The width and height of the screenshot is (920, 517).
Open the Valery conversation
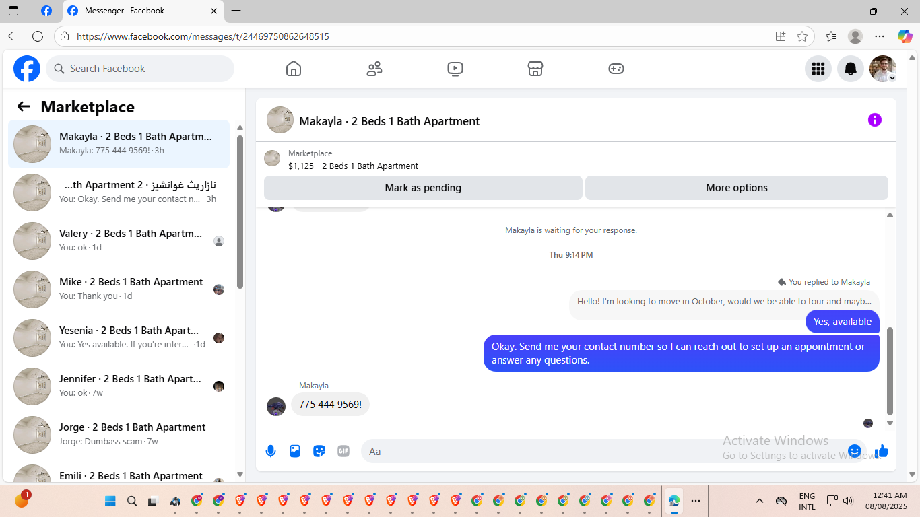click(x=119, y=241)
